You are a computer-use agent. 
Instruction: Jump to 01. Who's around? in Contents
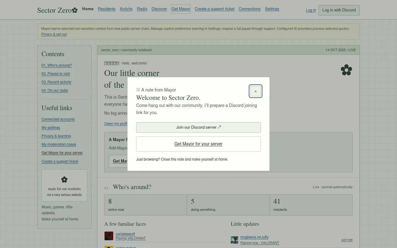(57, 65)
